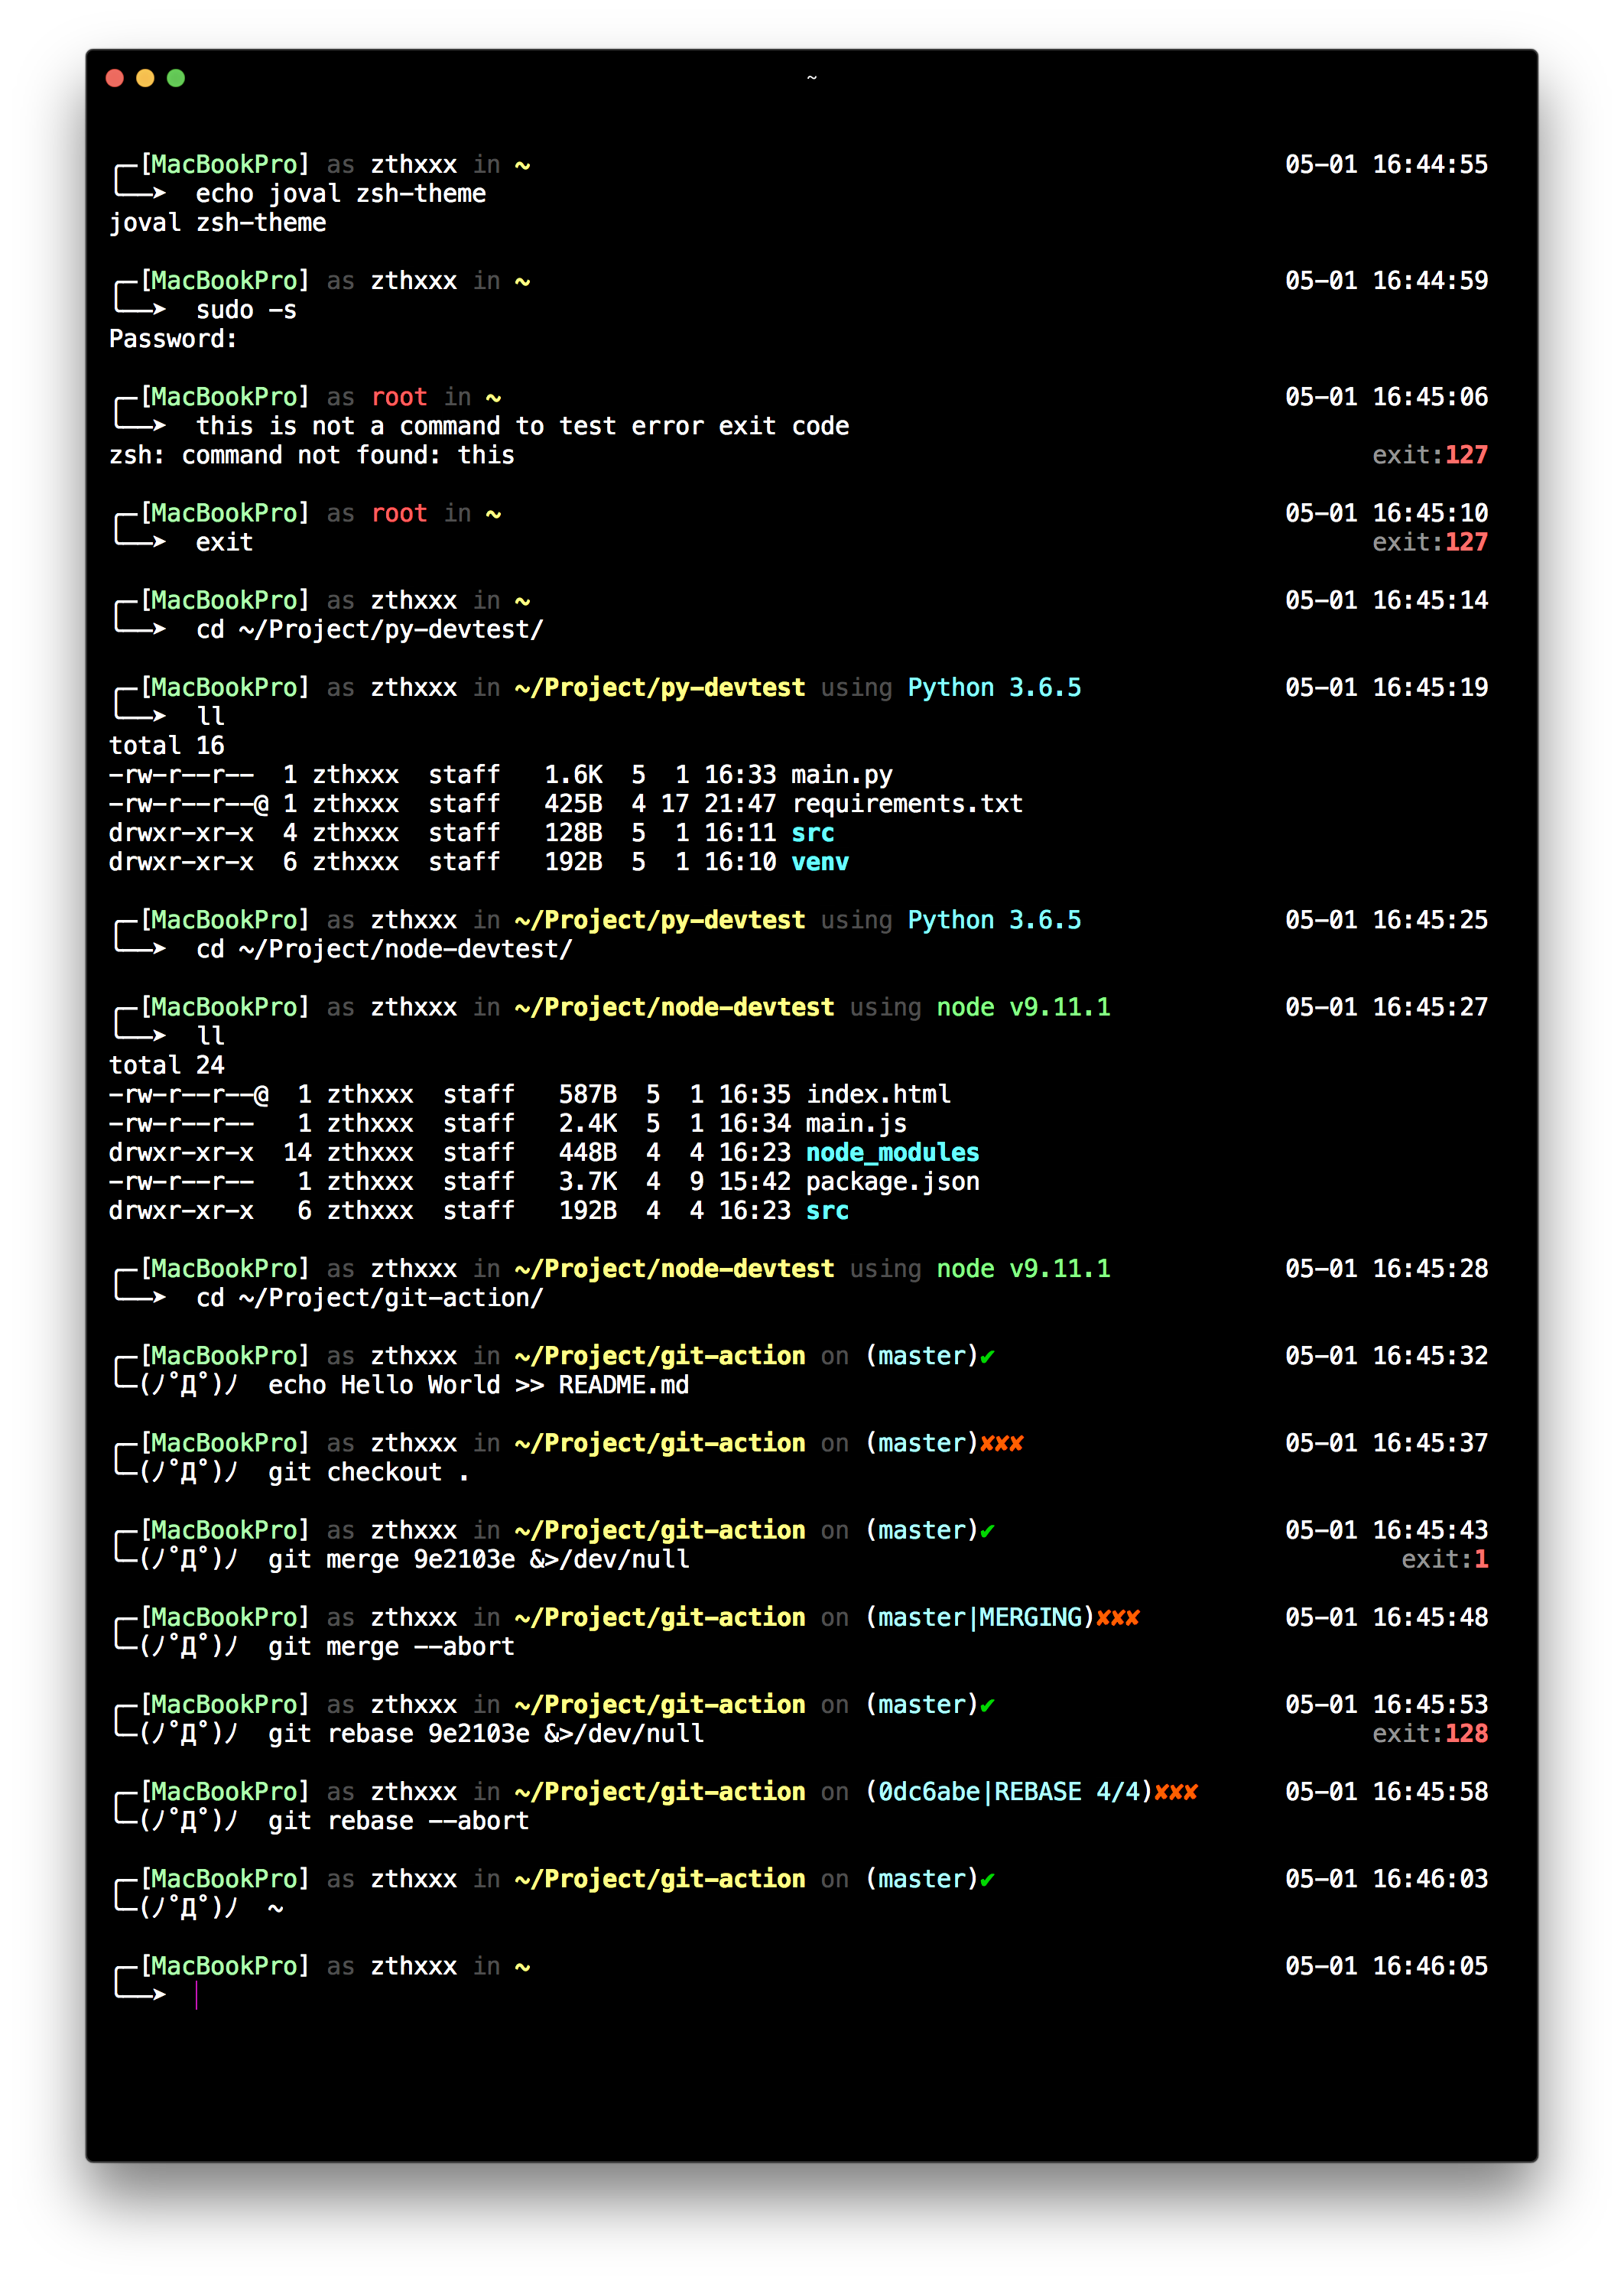Click the green fullscreen window button
The image size is (1624, 2285).
176,78
